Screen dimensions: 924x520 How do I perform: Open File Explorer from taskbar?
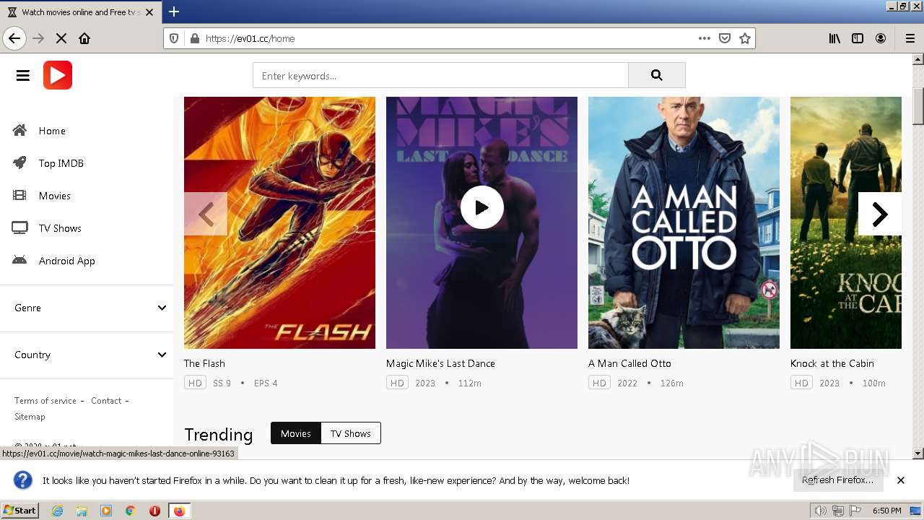[82, 511]
